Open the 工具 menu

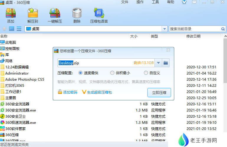tap(155, 2)
